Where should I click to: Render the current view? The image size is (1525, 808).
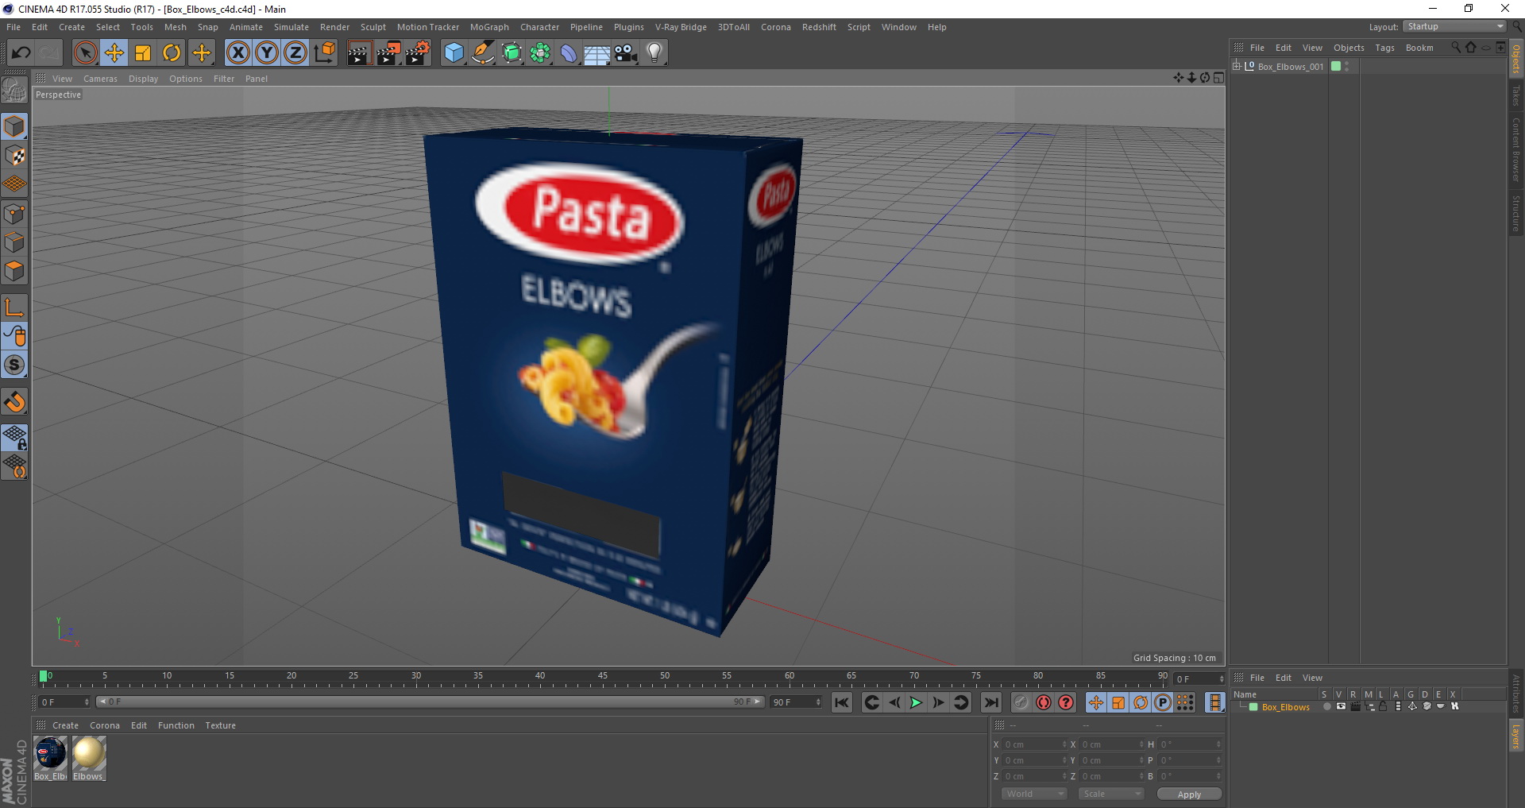click(x=359, y=53)
